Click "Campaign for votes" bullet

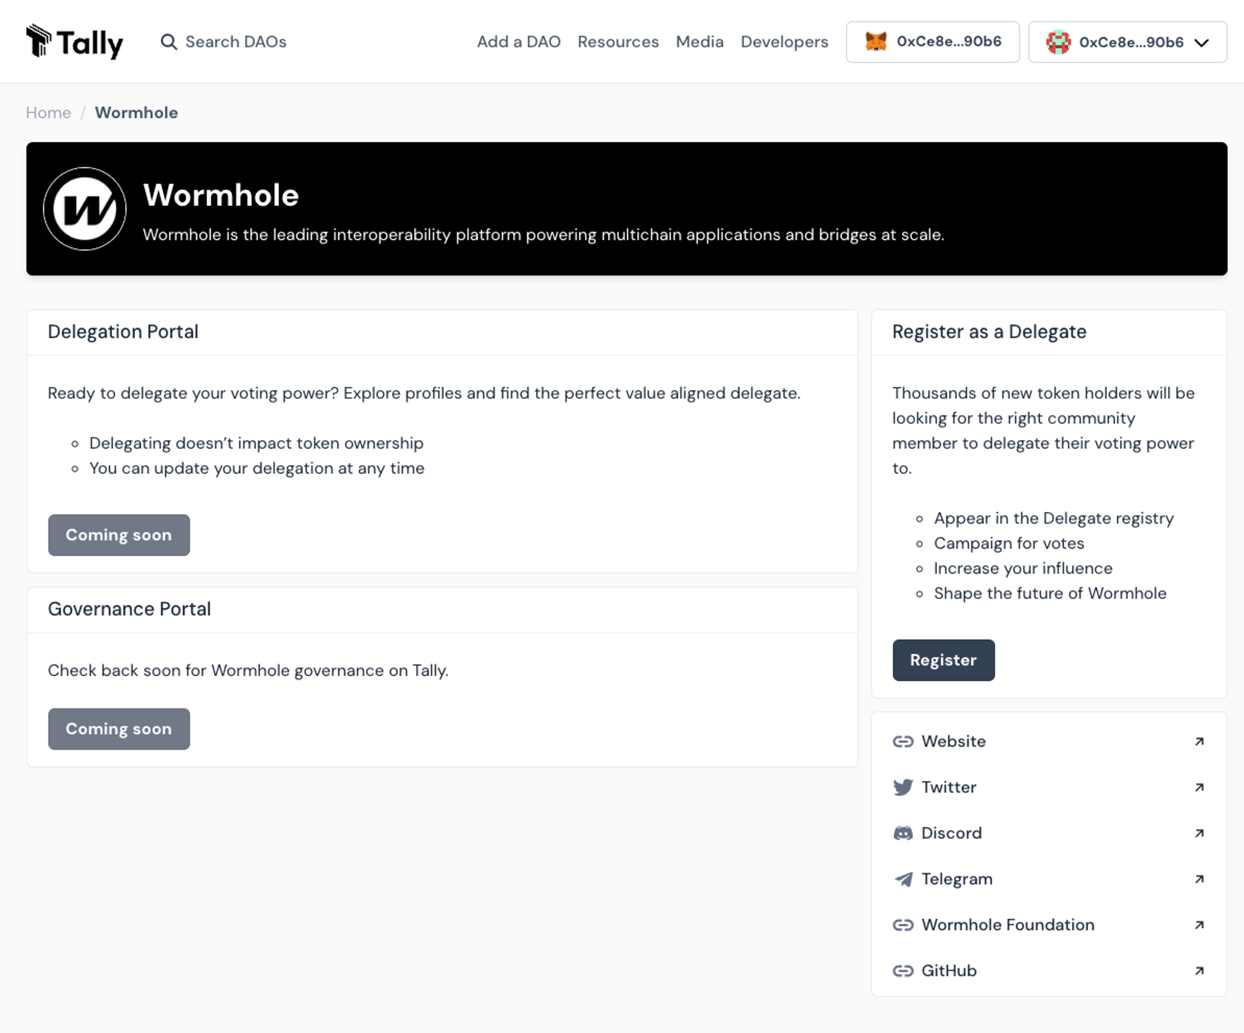[1009, 544]
